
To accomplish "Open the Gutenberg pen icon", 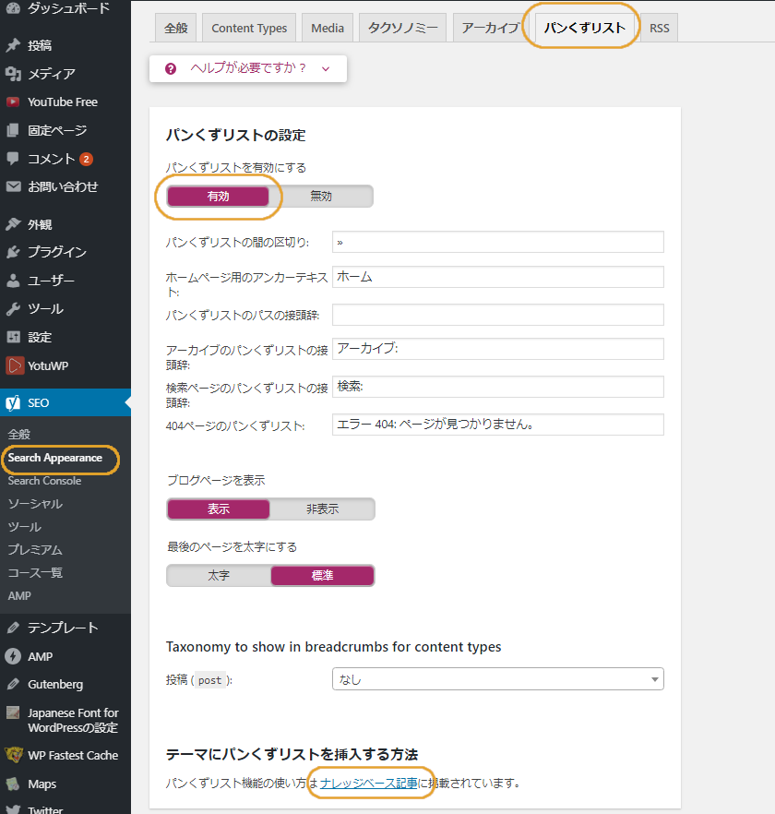I will (x=13, y=685).
